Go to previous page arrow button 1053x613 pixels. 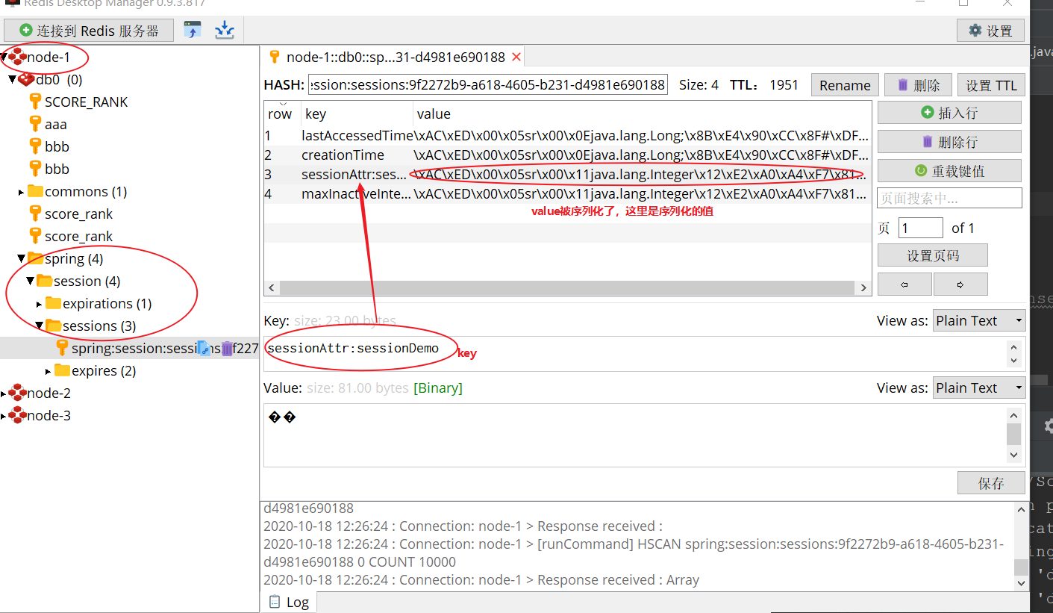pos(904,284)
